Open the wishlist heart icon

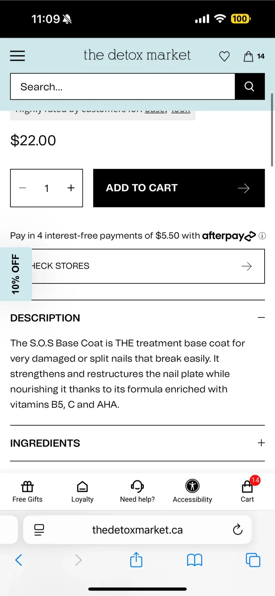[224, 56]
